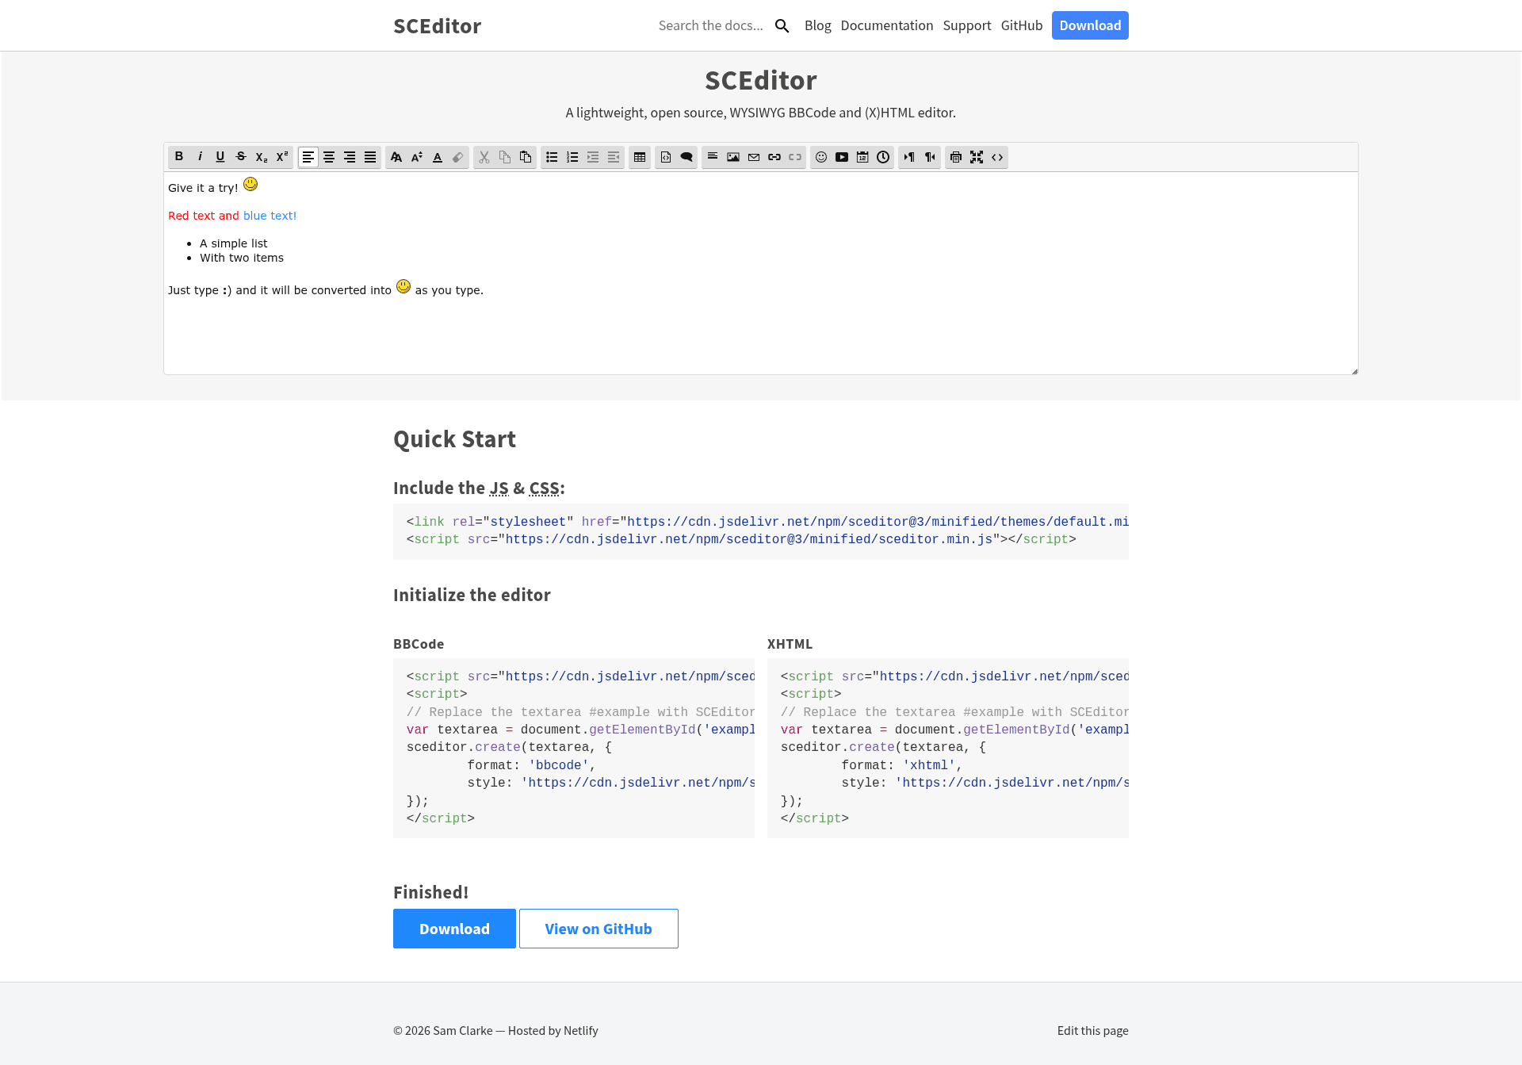Click the search magnifier icon
This screenshot has width=1522, height=1065.
point(782,26)
